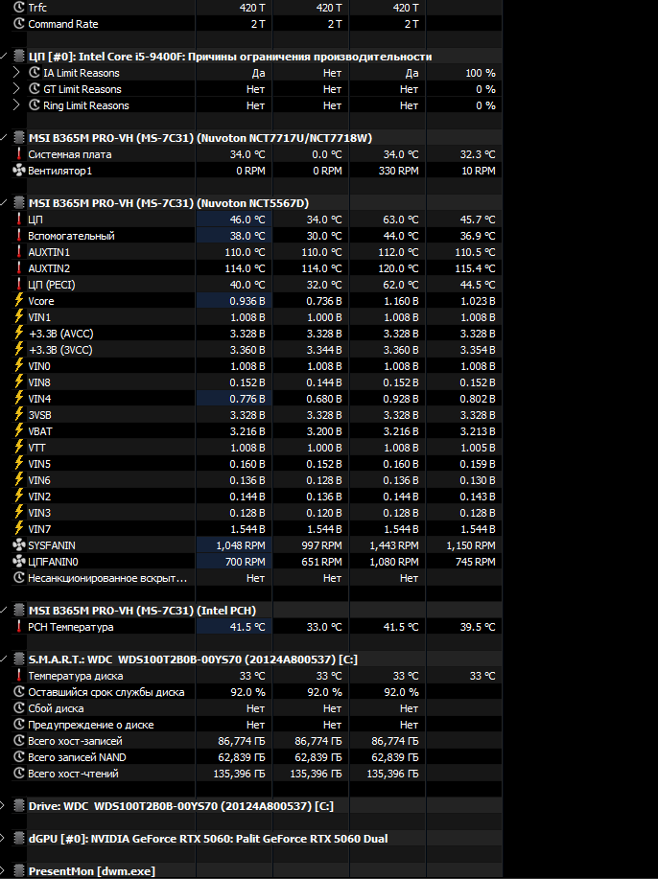Click the thermometer icon beside AUXTIN2

click(19, 268)
